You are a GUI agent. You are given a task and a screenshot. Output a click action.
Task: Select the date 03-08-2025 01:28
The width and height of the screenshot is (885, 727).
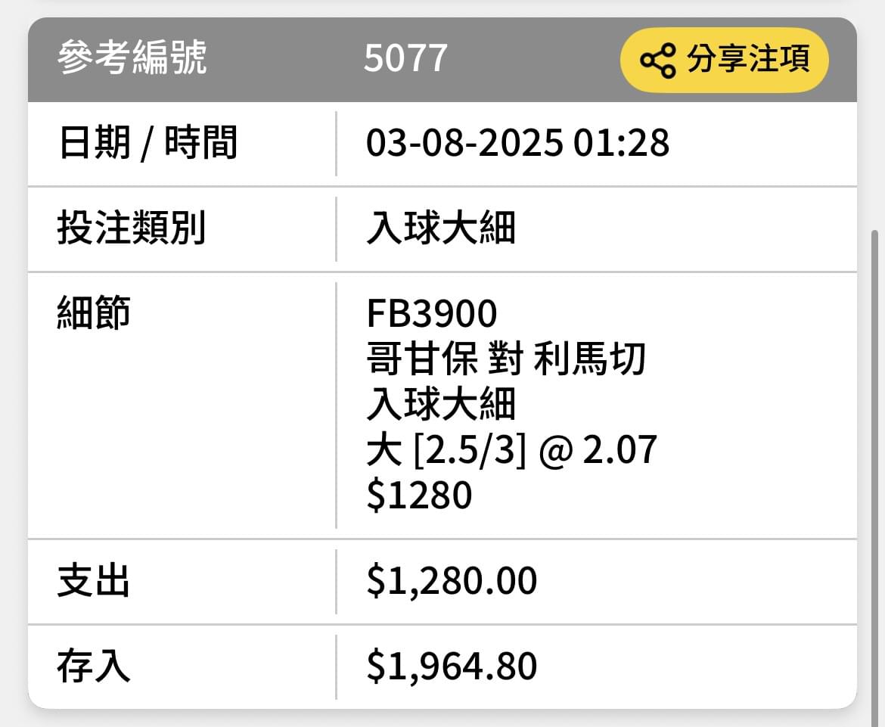[517, 142]
